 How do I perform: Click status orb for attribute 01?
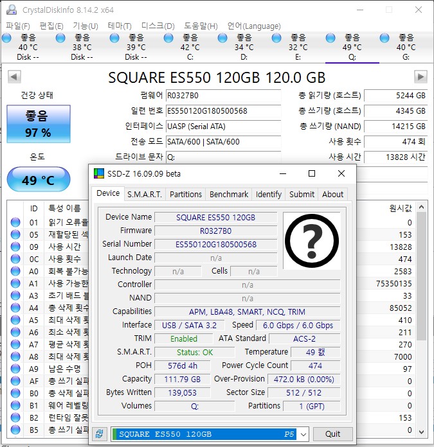tap(15, 222)
